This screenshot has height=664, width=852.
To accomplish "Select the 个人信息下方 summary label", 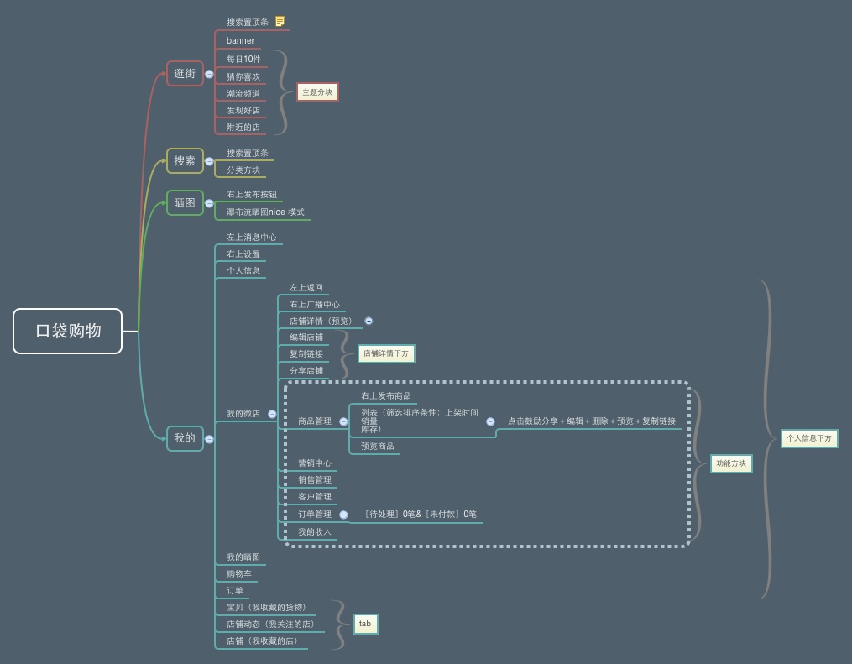I will (809, 438).
